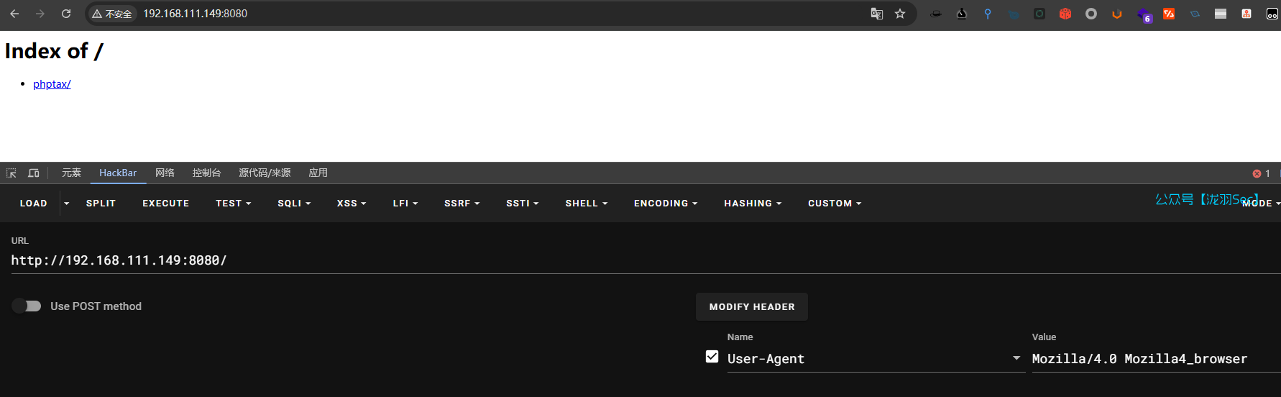The image size is (1281, 397).
Task: Open the Google Translate icon in address bar
Action: pyautogui.click(x=876, y=14)
